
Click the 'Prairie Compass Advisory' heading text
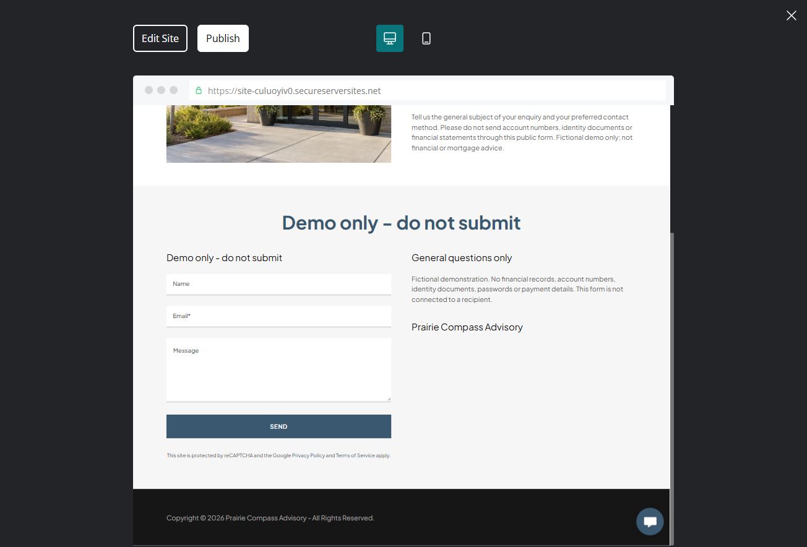click(467, 327)
